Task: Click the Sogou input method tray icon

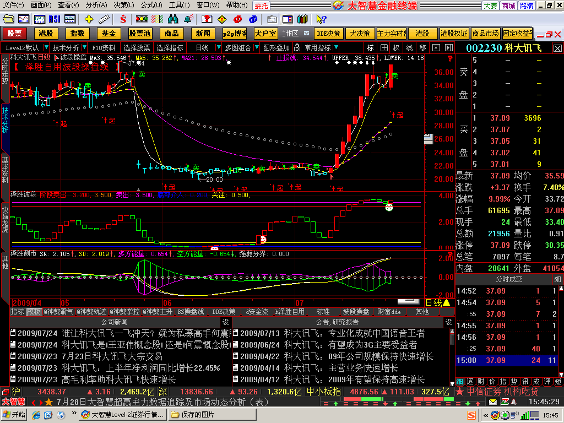Action: click(x=471, y=415)
